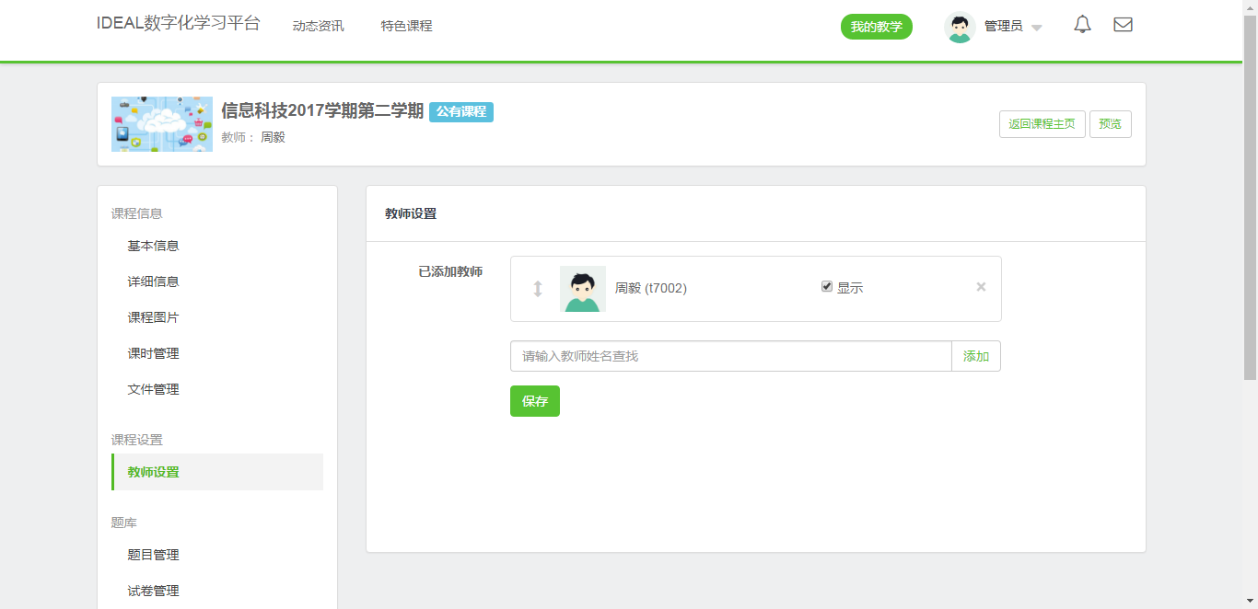This screenshot has height=609, width=1258.
Task: Click the 预览 button
Action: 1110,124
